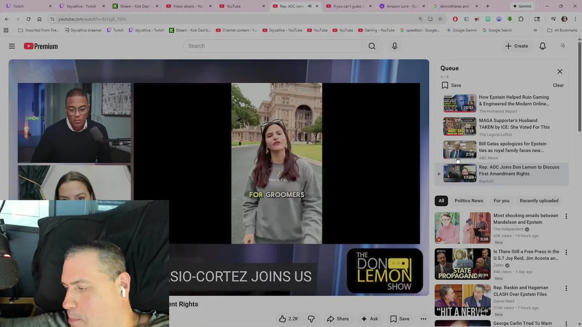Click the zoom magnifier in address bar

(420, 19)
